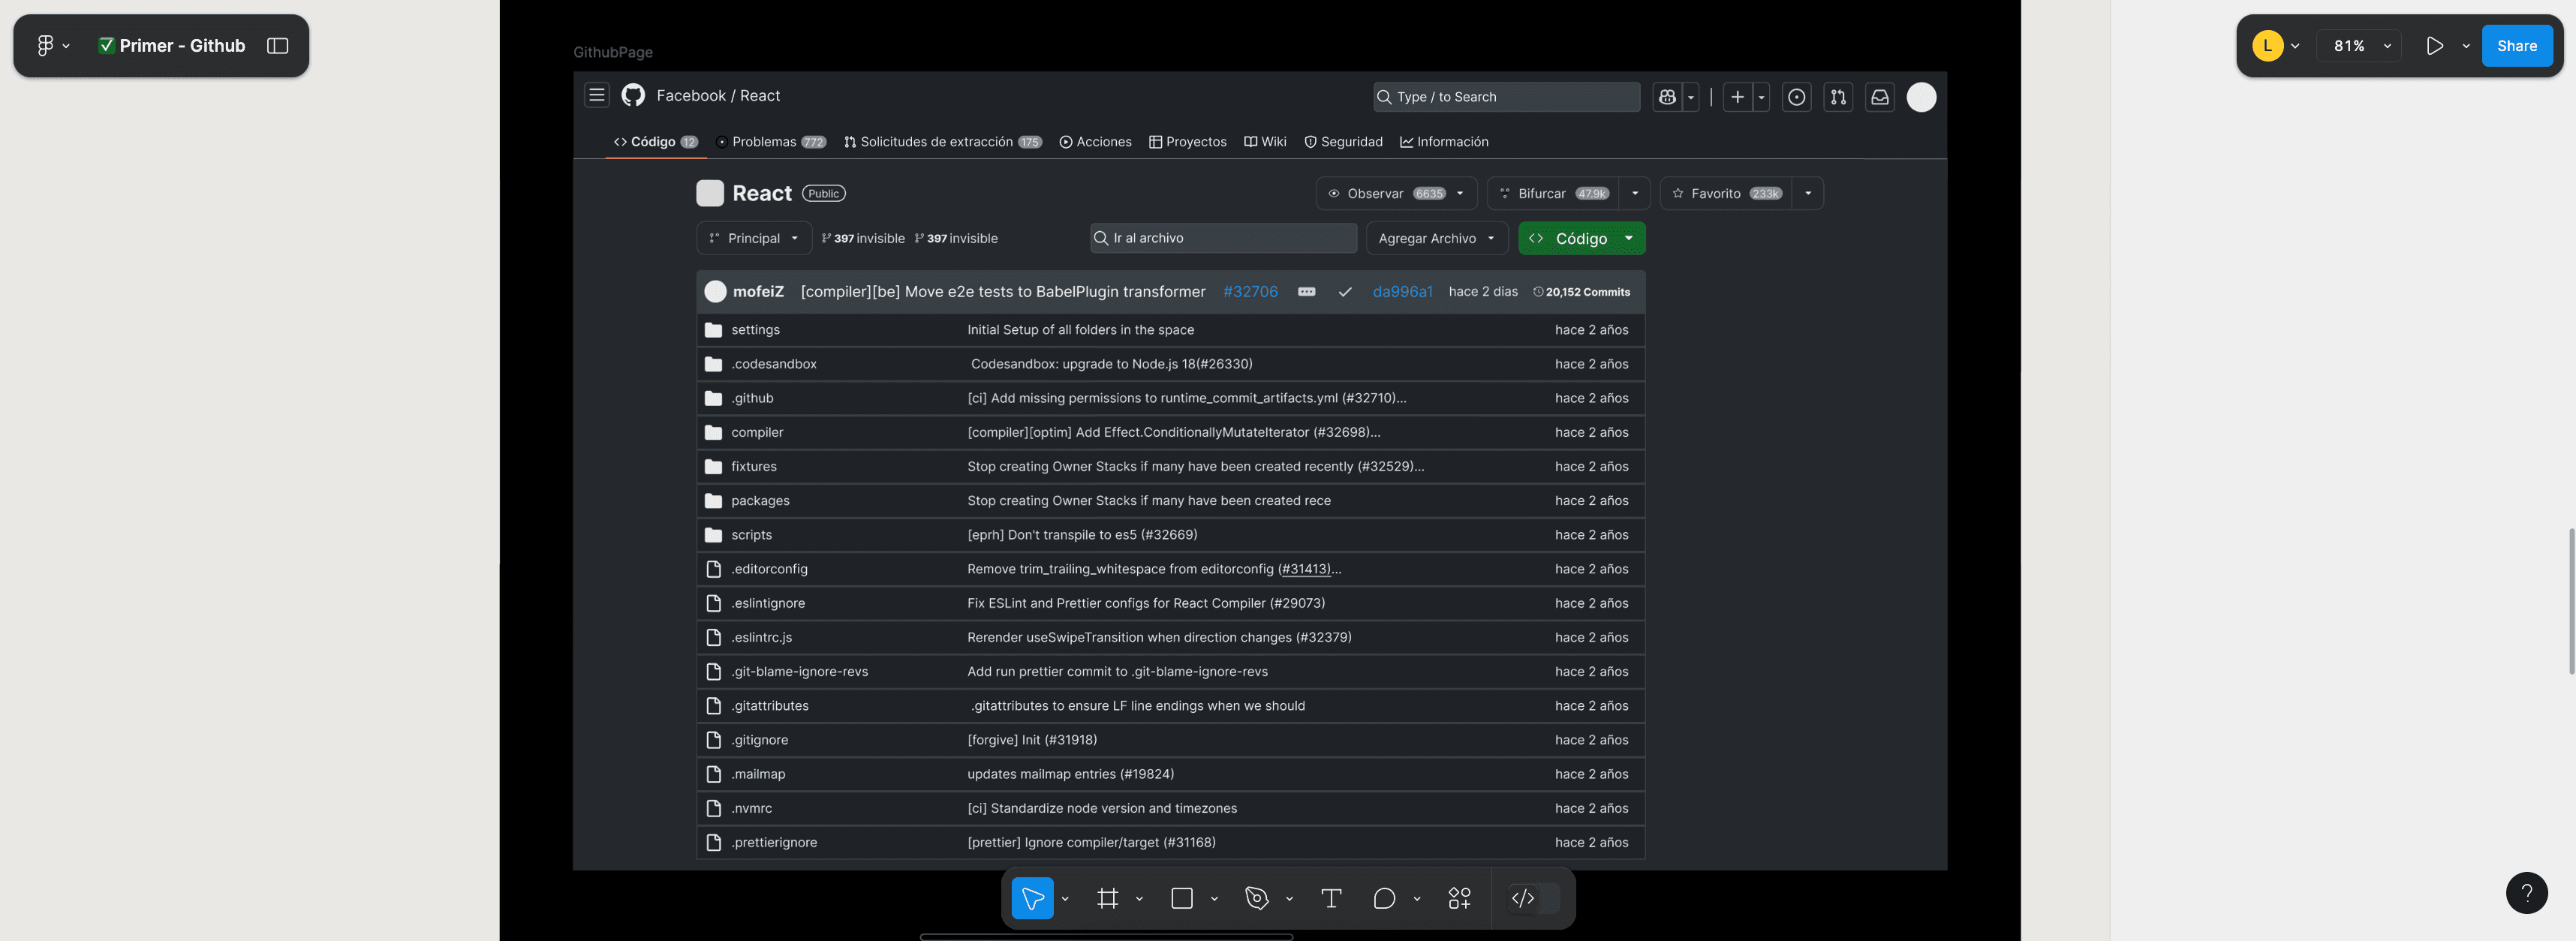Select the Text tool
2576x941 pixels.
coord(1331,898)
